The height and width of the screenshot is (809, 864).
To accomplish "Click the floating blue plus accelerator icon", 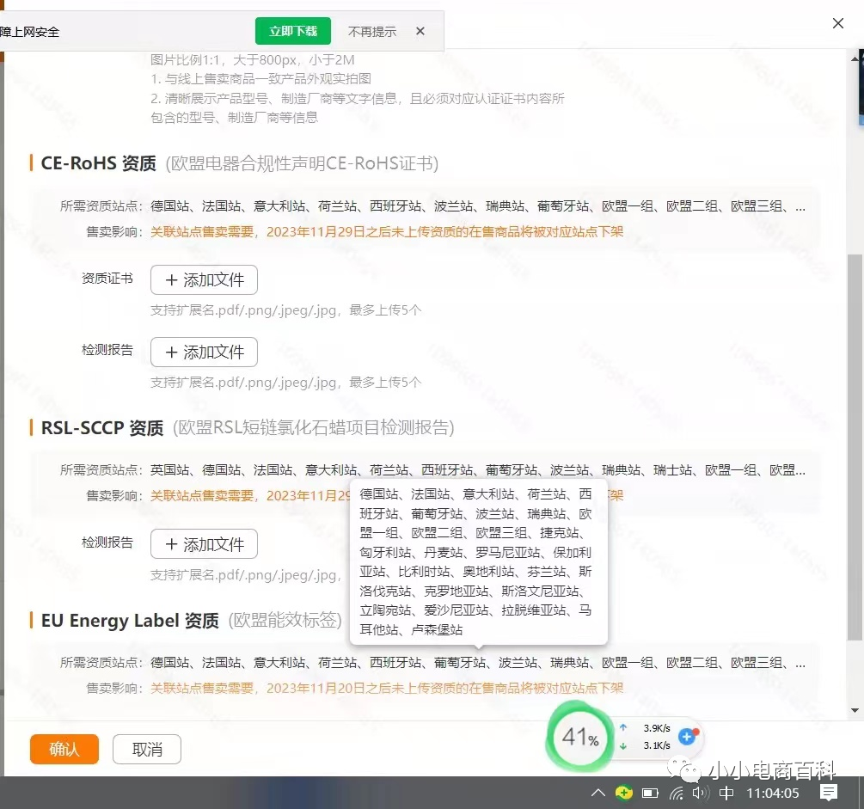I will 687,736.
